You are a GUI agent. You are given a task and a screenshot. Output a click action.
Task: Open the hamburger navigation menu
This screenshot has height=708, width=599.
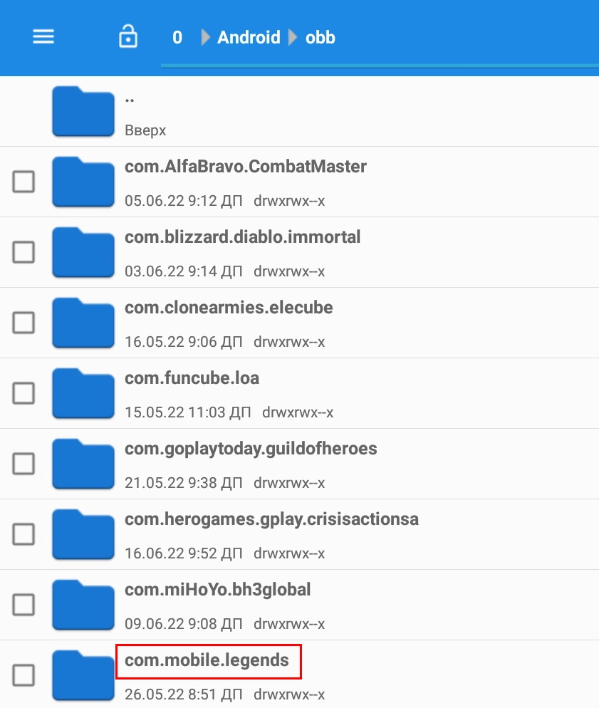[43, 36]
